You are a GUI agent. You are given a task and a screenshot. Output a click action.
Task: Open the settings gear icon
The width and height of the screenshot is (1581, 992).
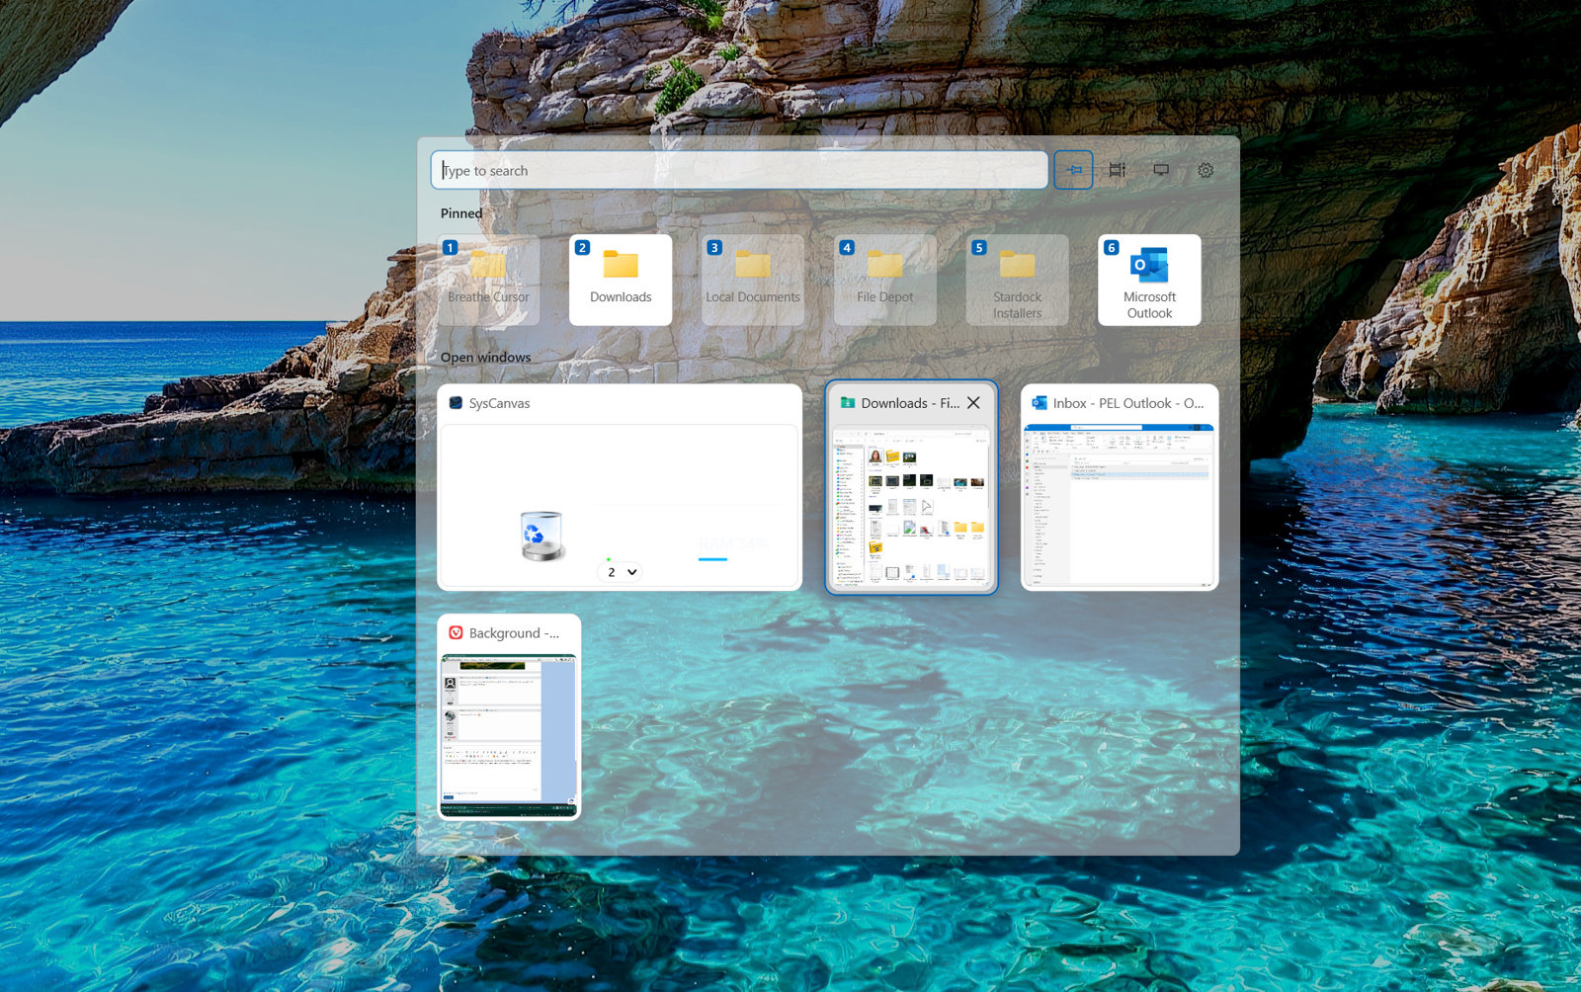(x=1206, y=170)
